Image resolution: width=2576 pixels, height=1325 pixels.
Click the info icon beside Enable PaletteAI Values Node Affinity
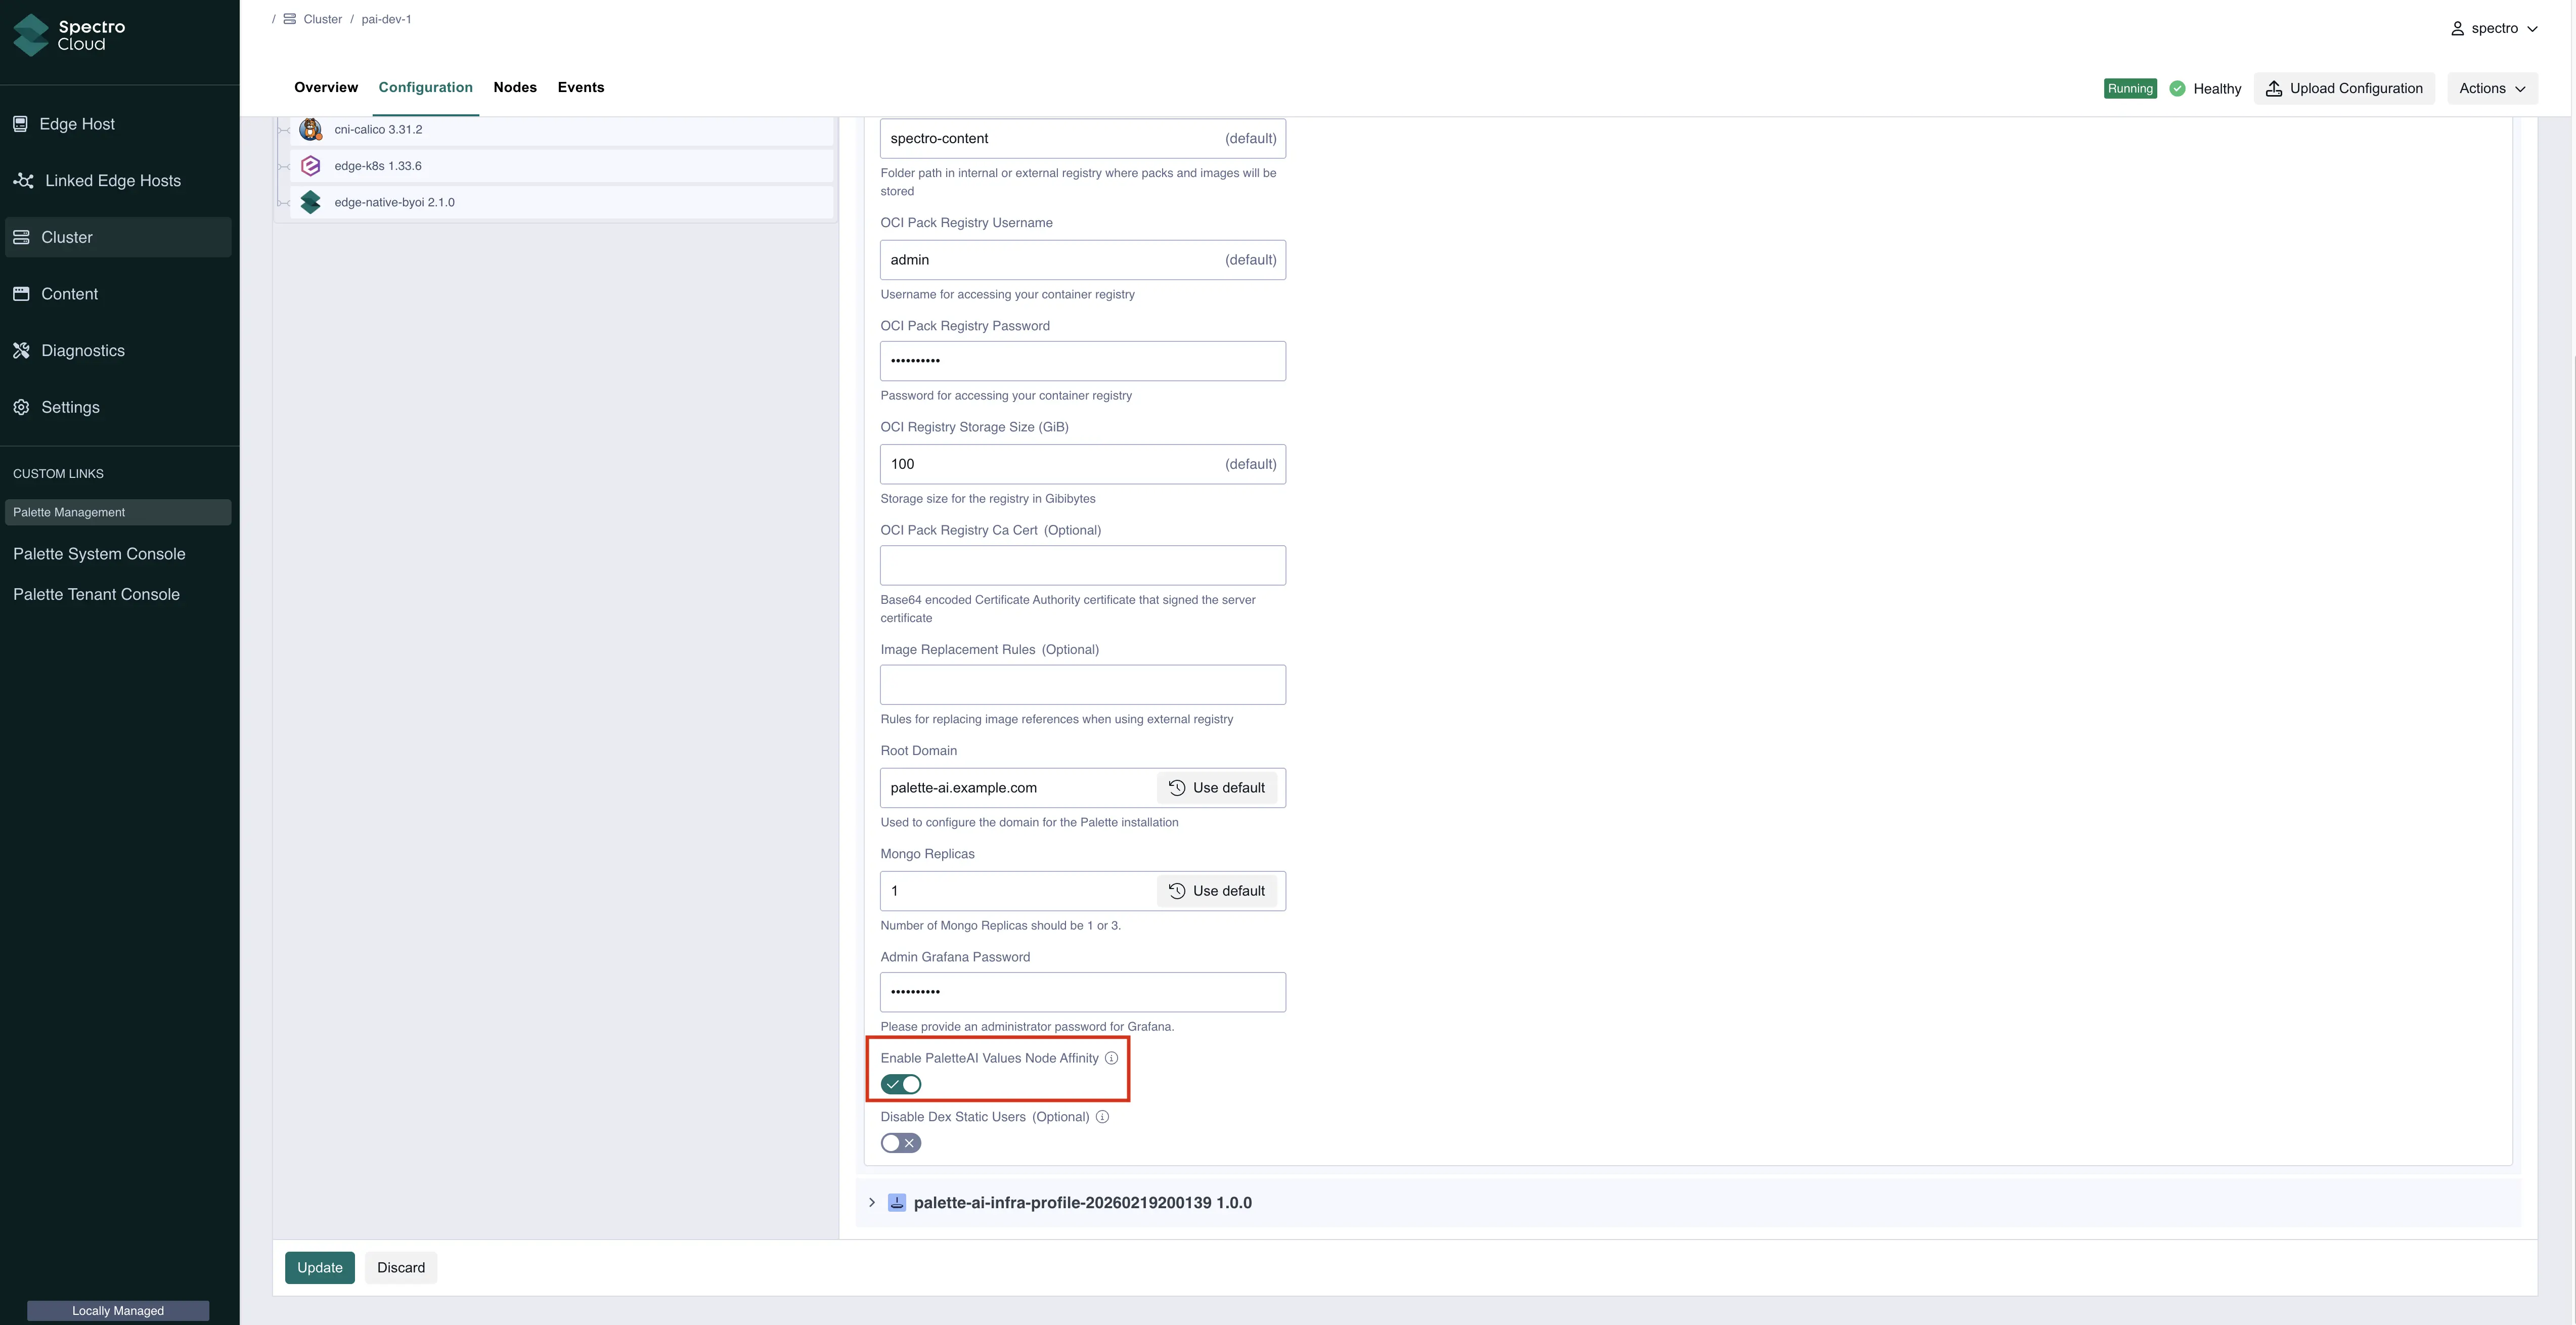click(x=1112, y=1058)
